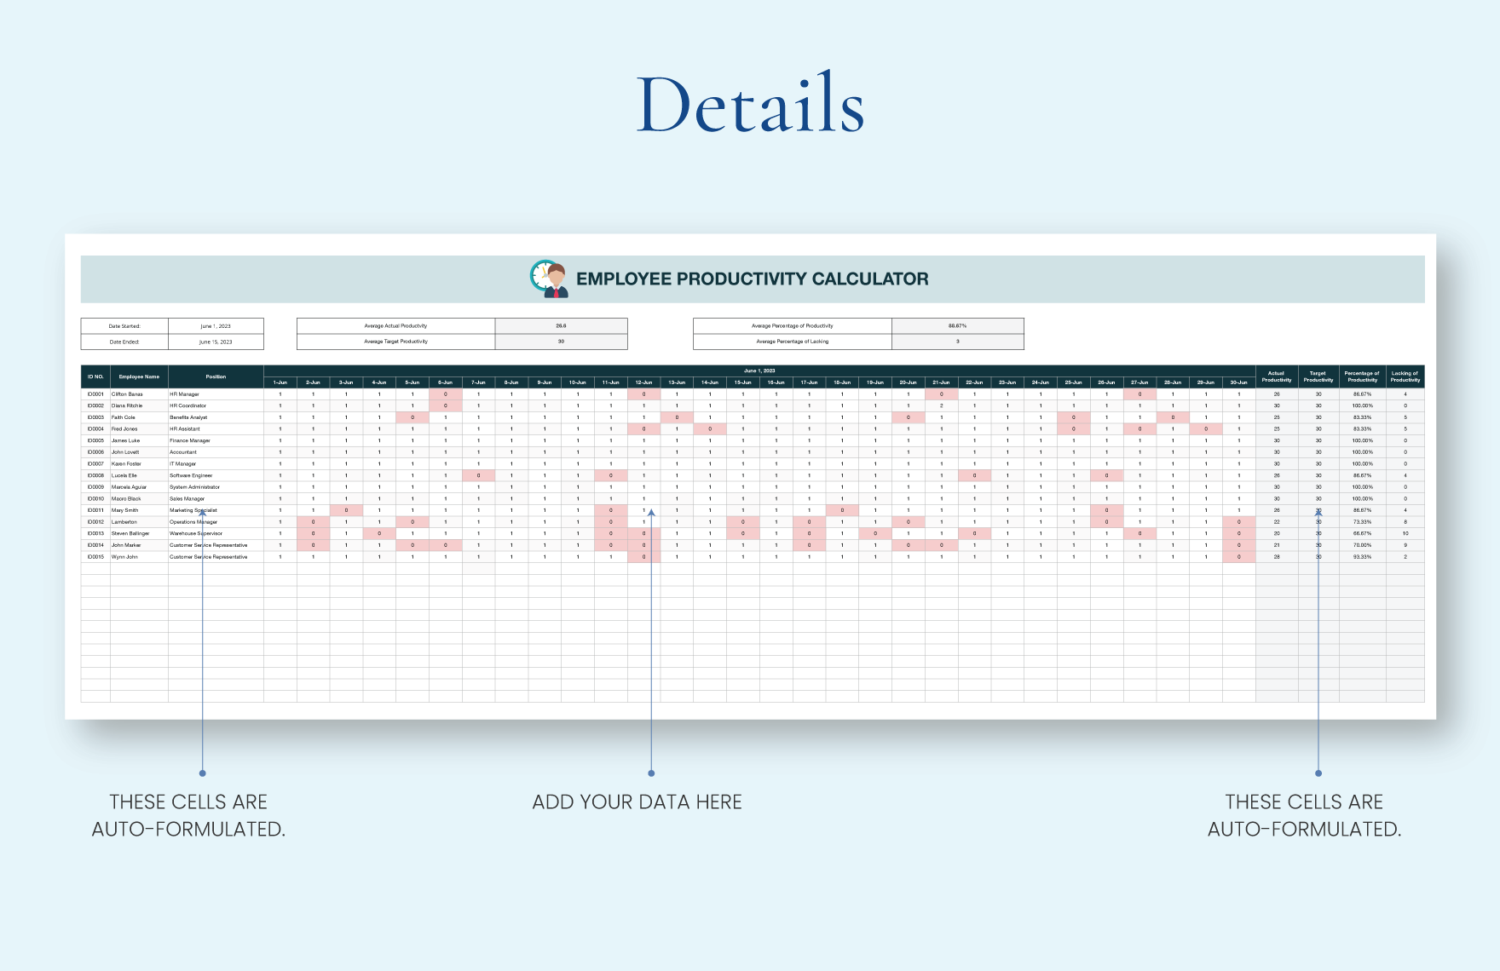Click the Percentage of Productivity column header
Image resolution: width=1500 pixels, height=971 pixels.
tap(1361, 376)
